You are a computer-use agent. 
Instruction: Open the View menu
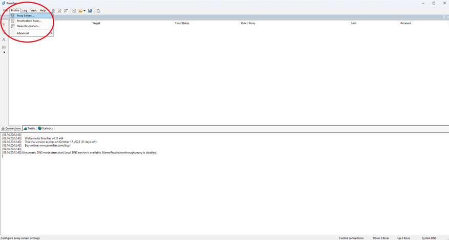tap(33, 11)
